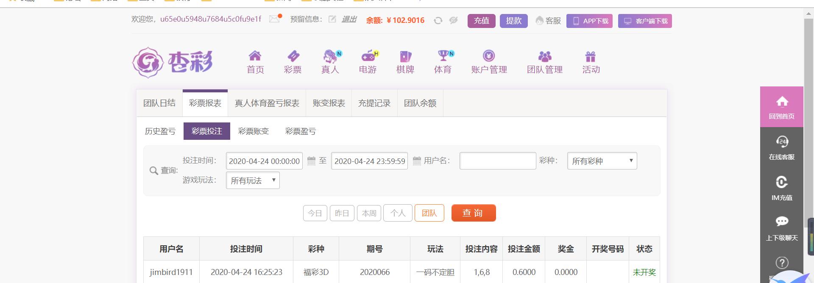814x283 pixels.
Task: Click issue number 2020066
Action: [375, 272]
